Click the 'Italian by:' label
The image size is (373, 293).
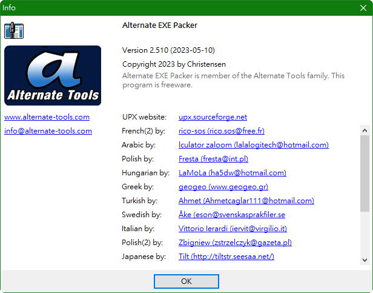[138, 228]
